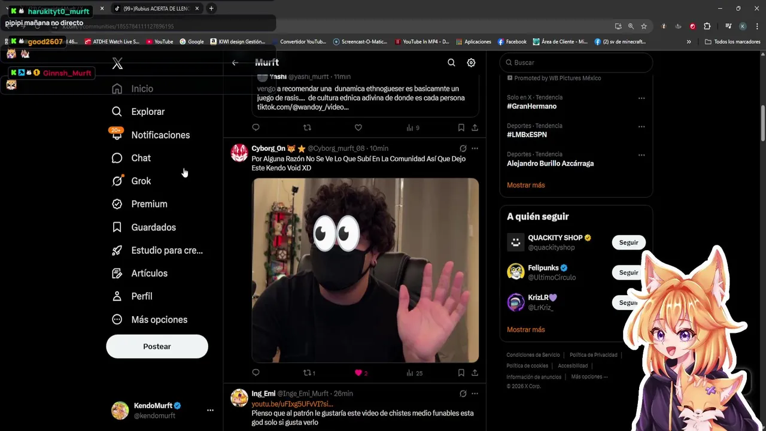Screen dimensions: 766x431
Task: Click KendoMurft profile avatar
Action: point(120,411)
